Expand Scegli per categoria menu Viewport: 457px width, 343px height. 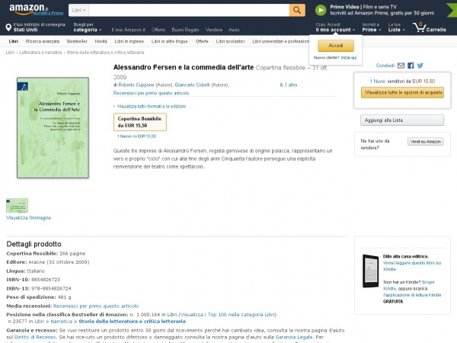[88, 27]
